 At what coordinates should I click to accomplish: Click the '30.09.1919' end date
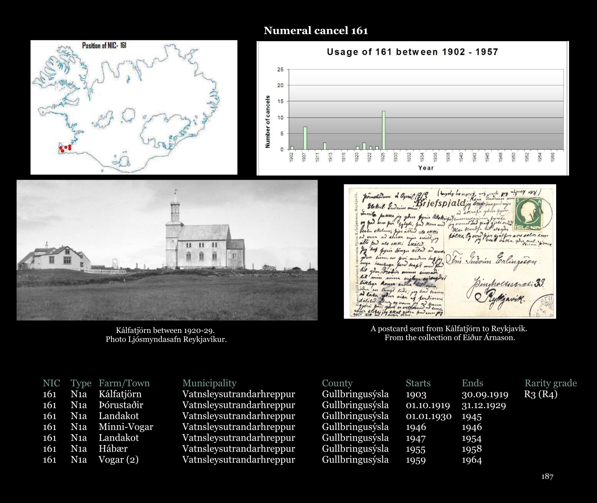pos(485,394)
